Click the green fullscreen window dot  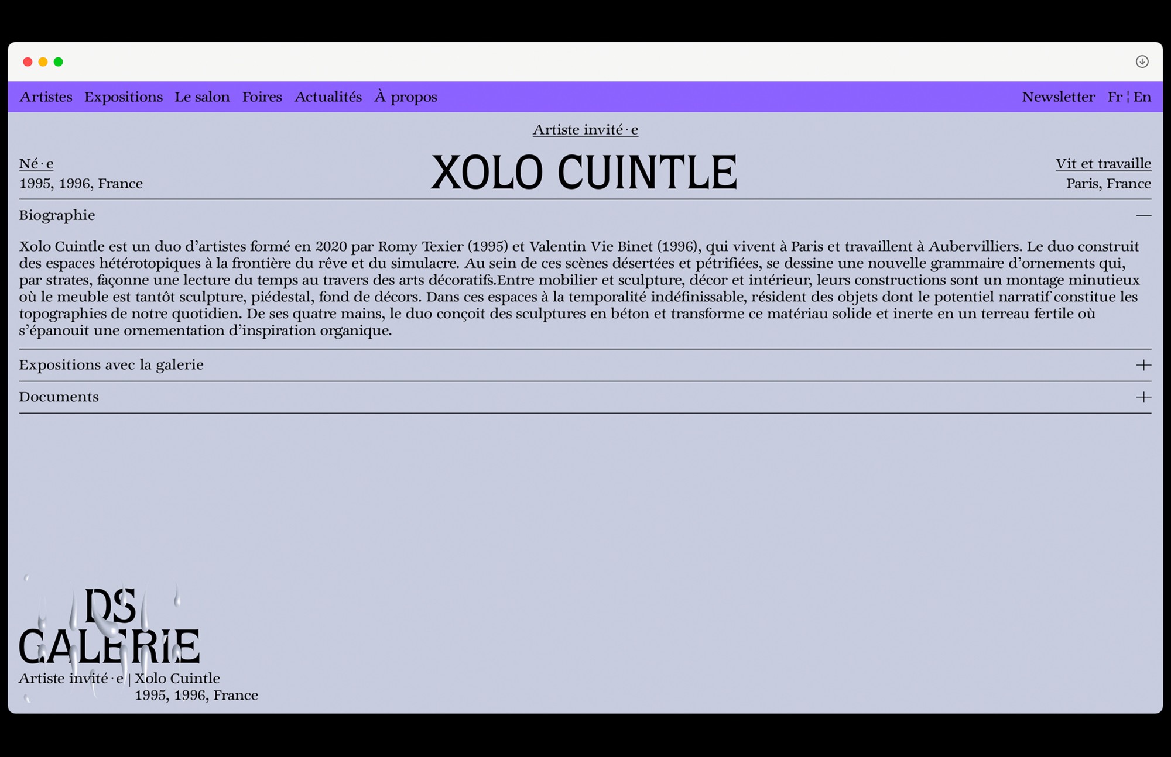pyautogui.click(x=59, y=62)
